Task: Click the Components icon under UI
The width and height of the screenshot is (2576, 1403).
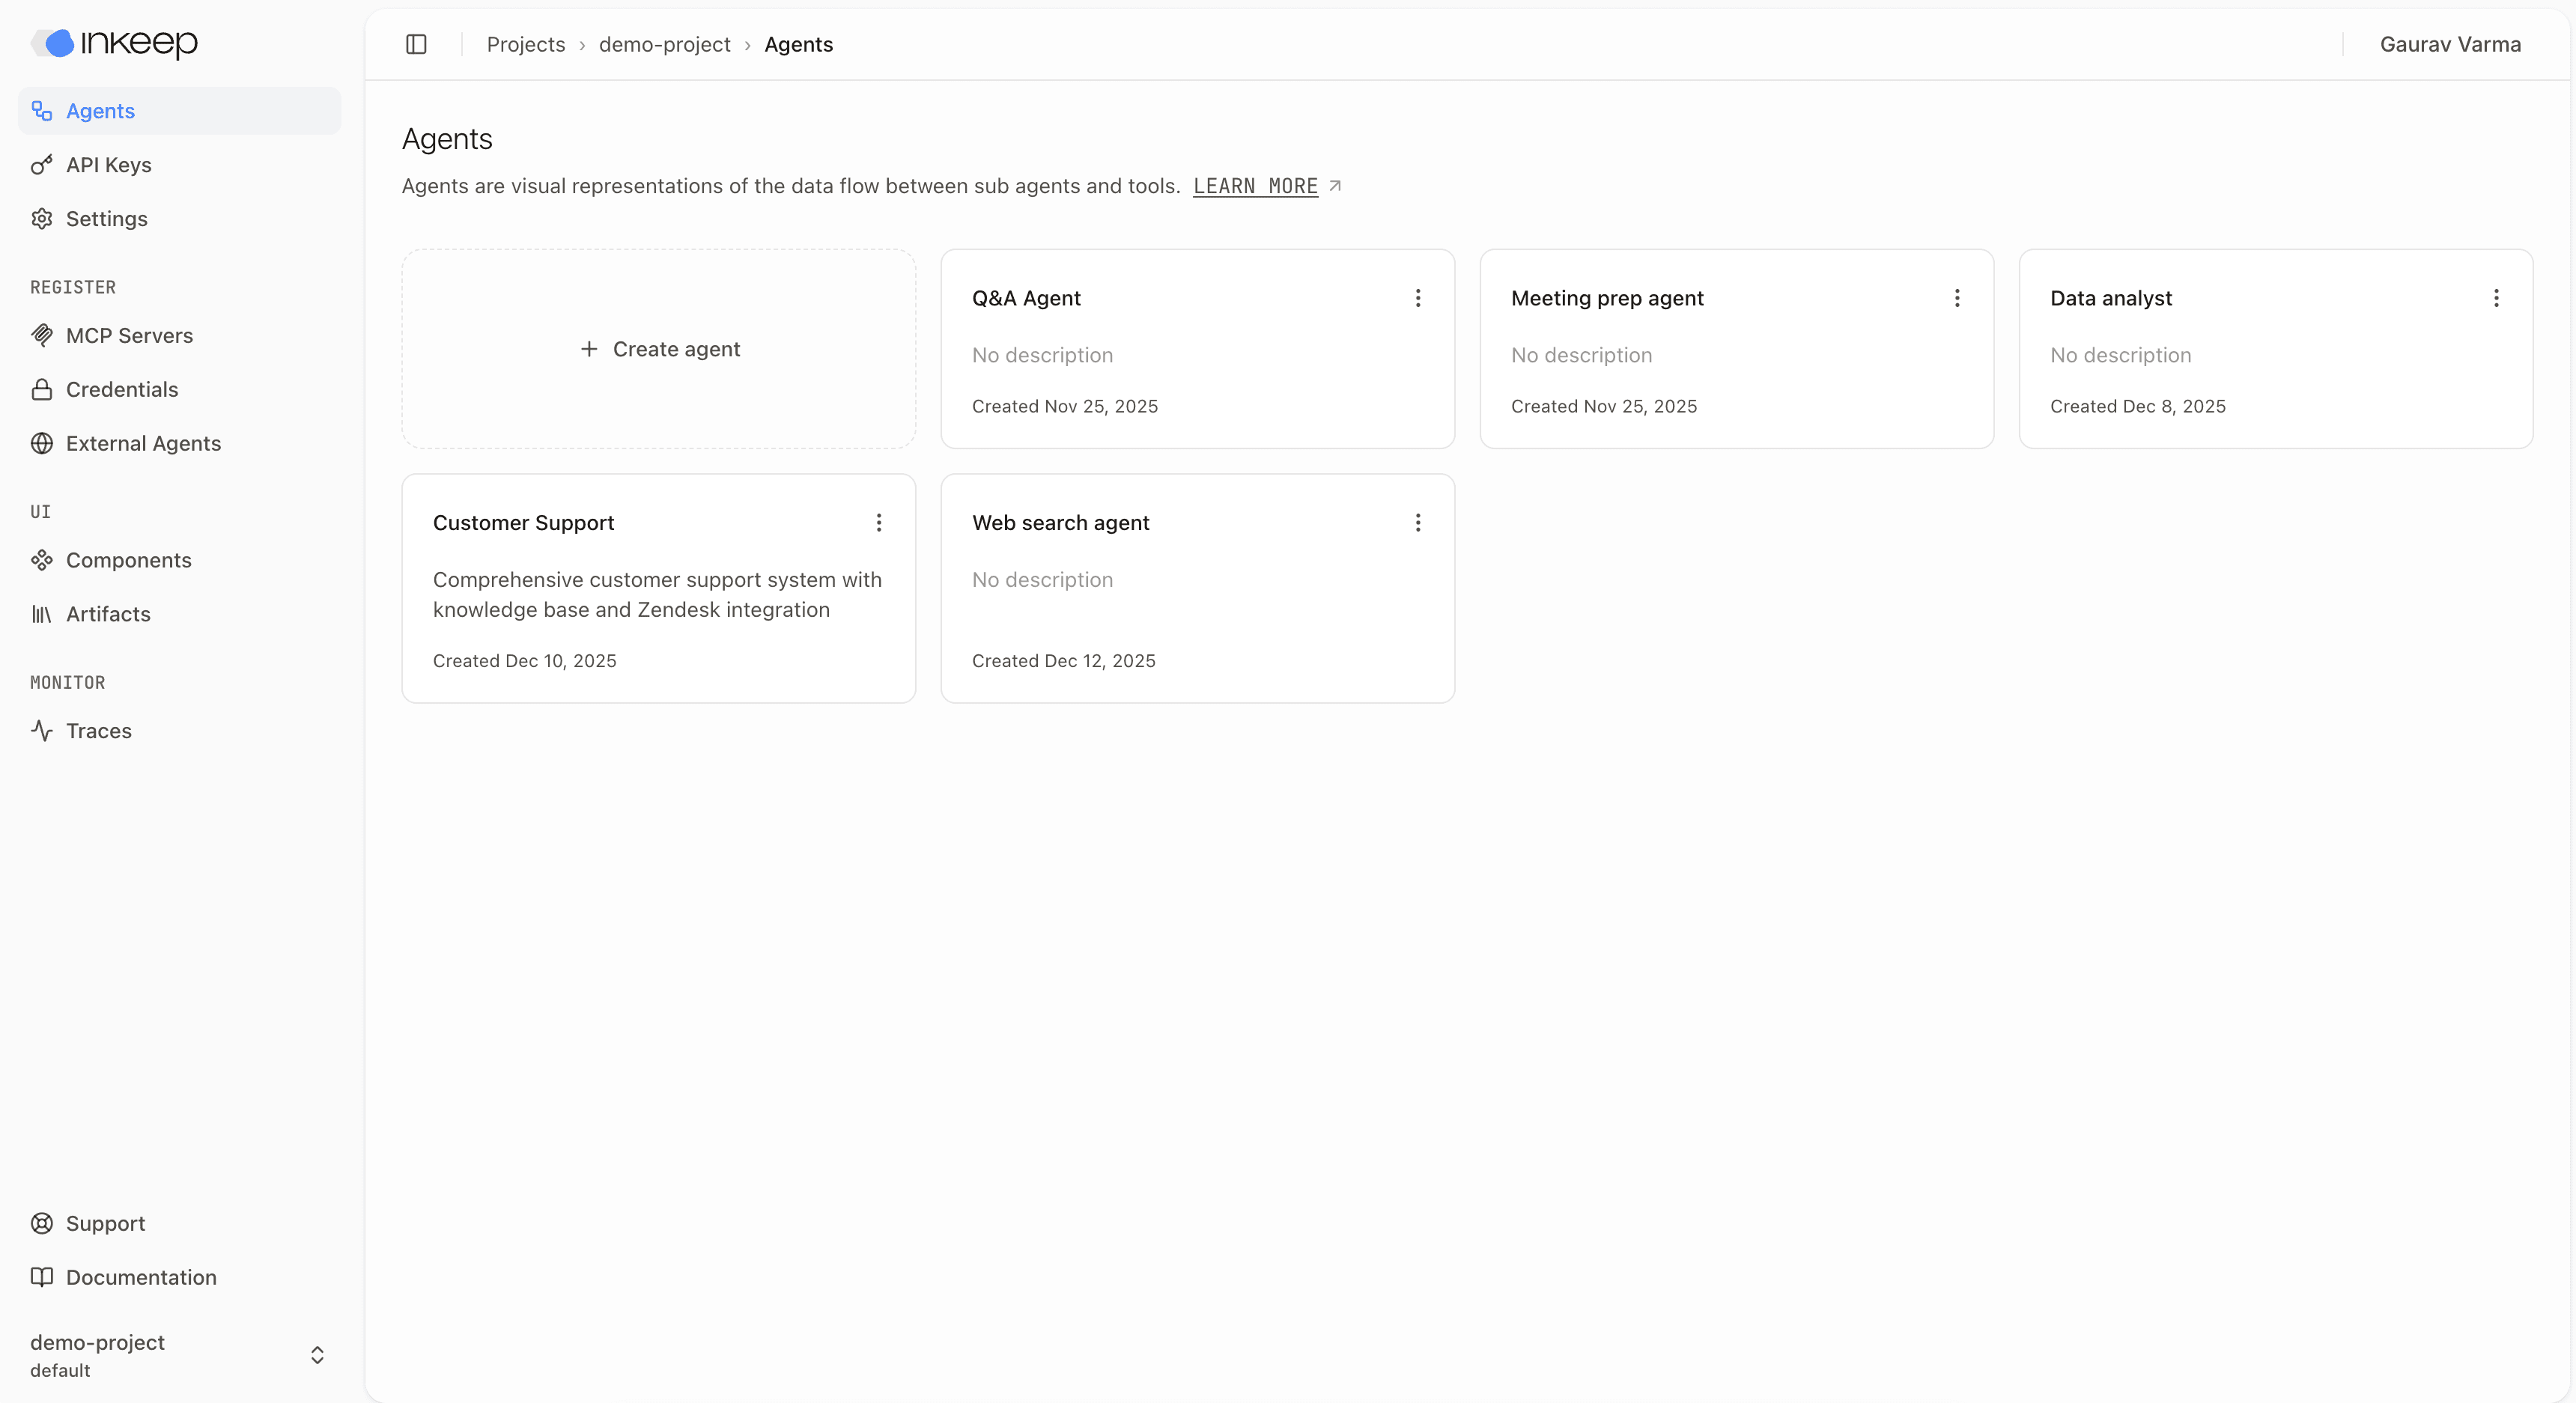Action: [42, 560]
